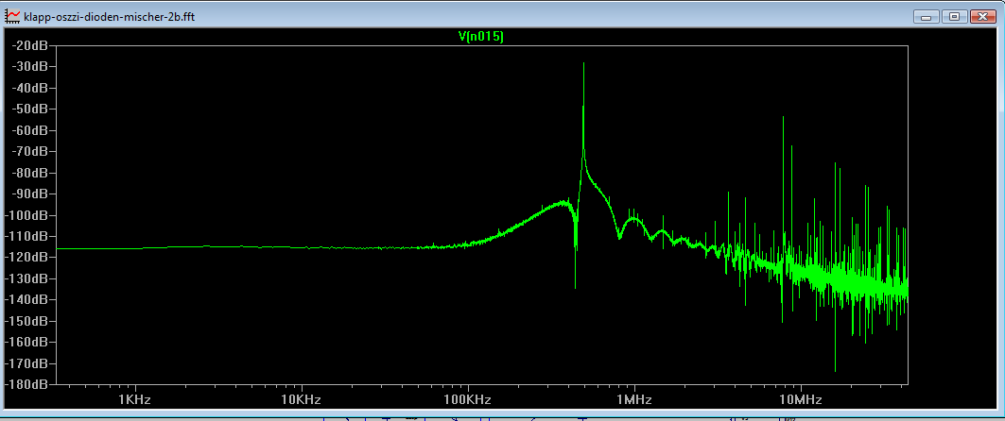Click the -20dB axis label
This screenshot has height=421, width=1005.
(x=29, y=45)
